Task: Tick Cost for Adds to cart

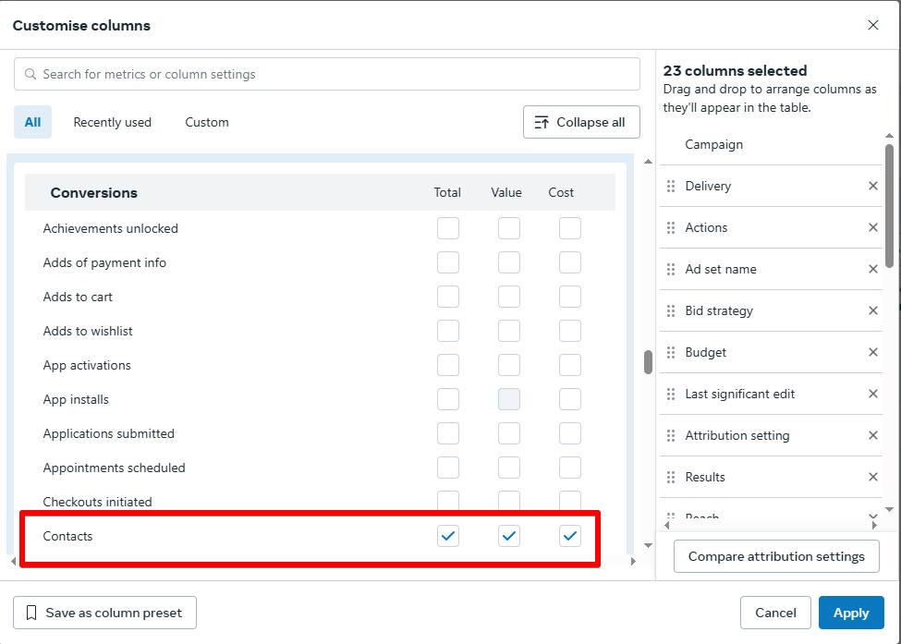Action: coord(570,297)
